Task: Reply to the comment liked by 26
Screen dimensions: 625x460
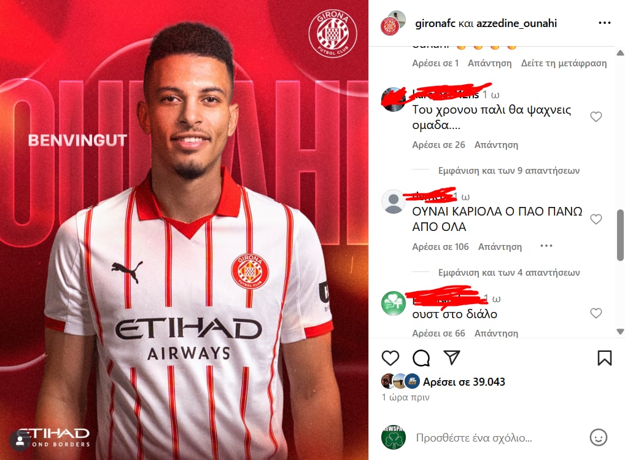Action: click(496, 145)
